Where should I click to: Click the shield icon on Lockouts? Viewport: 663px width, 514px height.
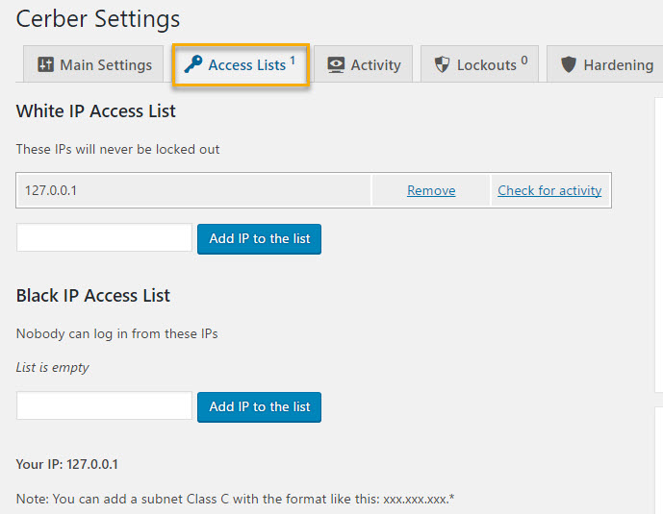pos(442,64)
